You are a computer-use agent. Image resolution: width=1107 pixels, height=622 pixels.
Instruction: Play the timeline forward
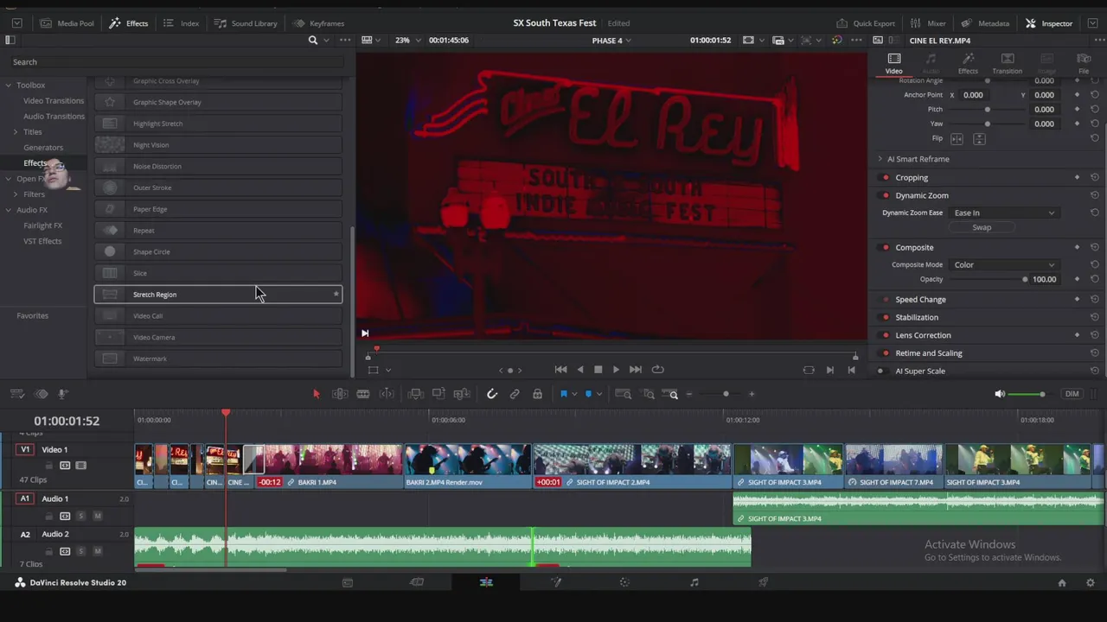(x=616, y=370)
